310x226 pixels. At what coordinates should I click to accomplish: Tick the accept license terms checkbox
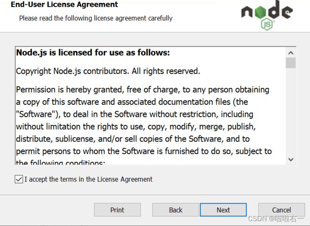pos(19,179)
